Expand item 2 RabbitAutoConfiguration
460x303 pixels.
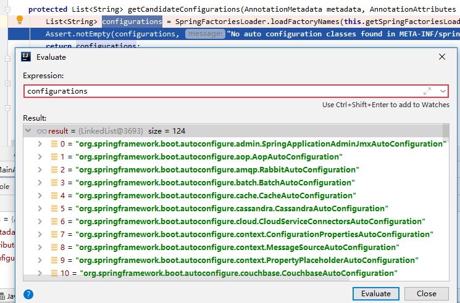40,169
